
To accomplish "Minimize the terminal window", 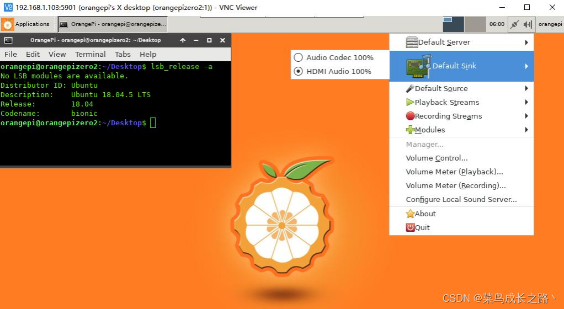I will point(196,40).
